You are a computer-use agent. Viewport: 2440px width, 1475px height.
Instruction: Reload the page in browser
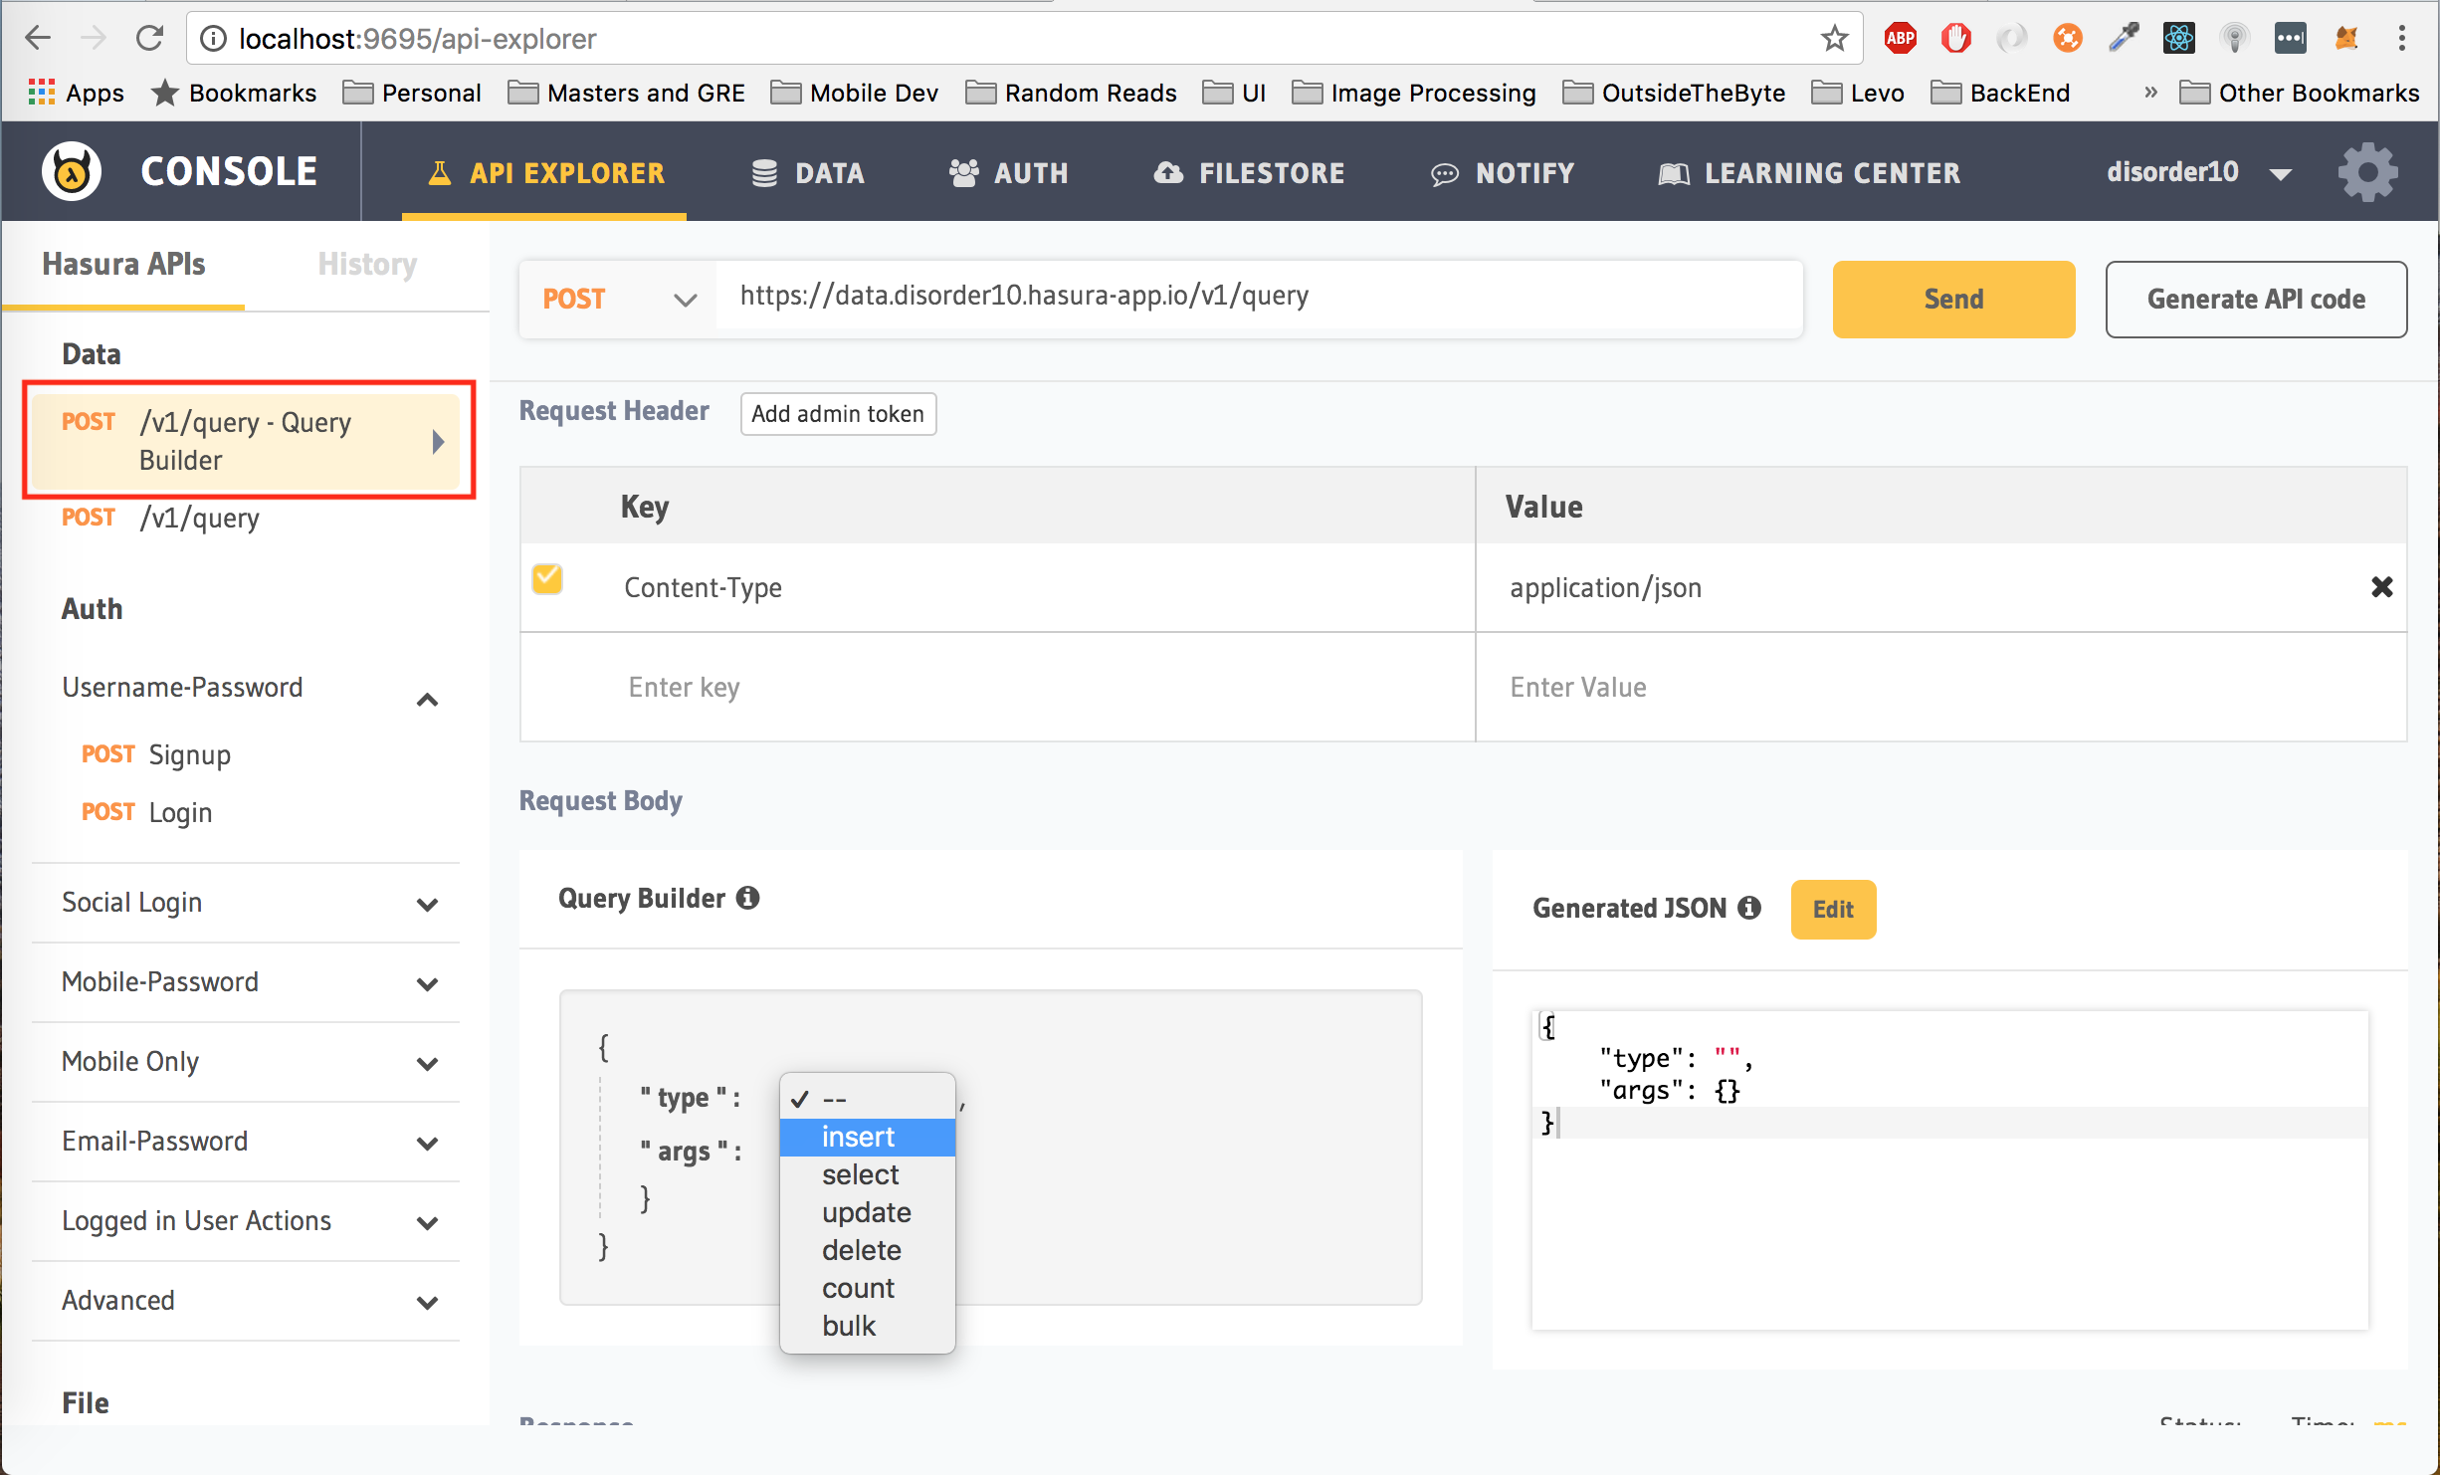pyautogui.click(x=149, y=39)
